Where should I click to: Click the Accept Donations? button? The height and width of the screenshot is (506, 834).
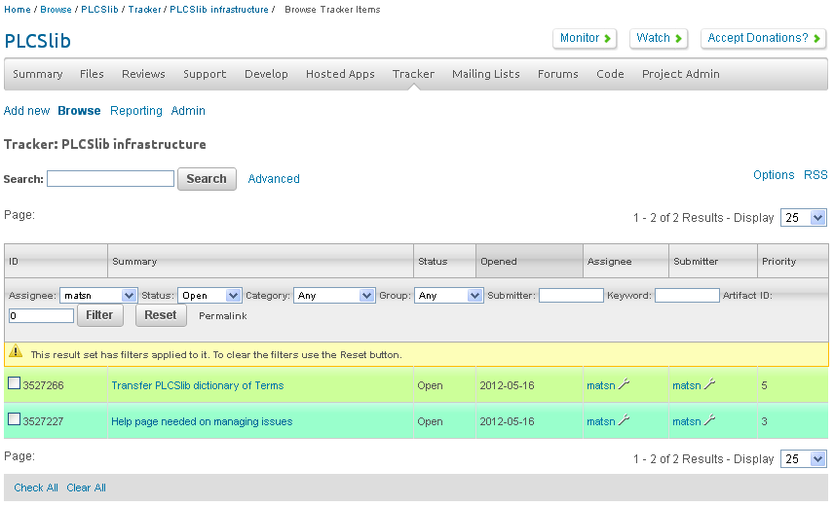[763, 38]
